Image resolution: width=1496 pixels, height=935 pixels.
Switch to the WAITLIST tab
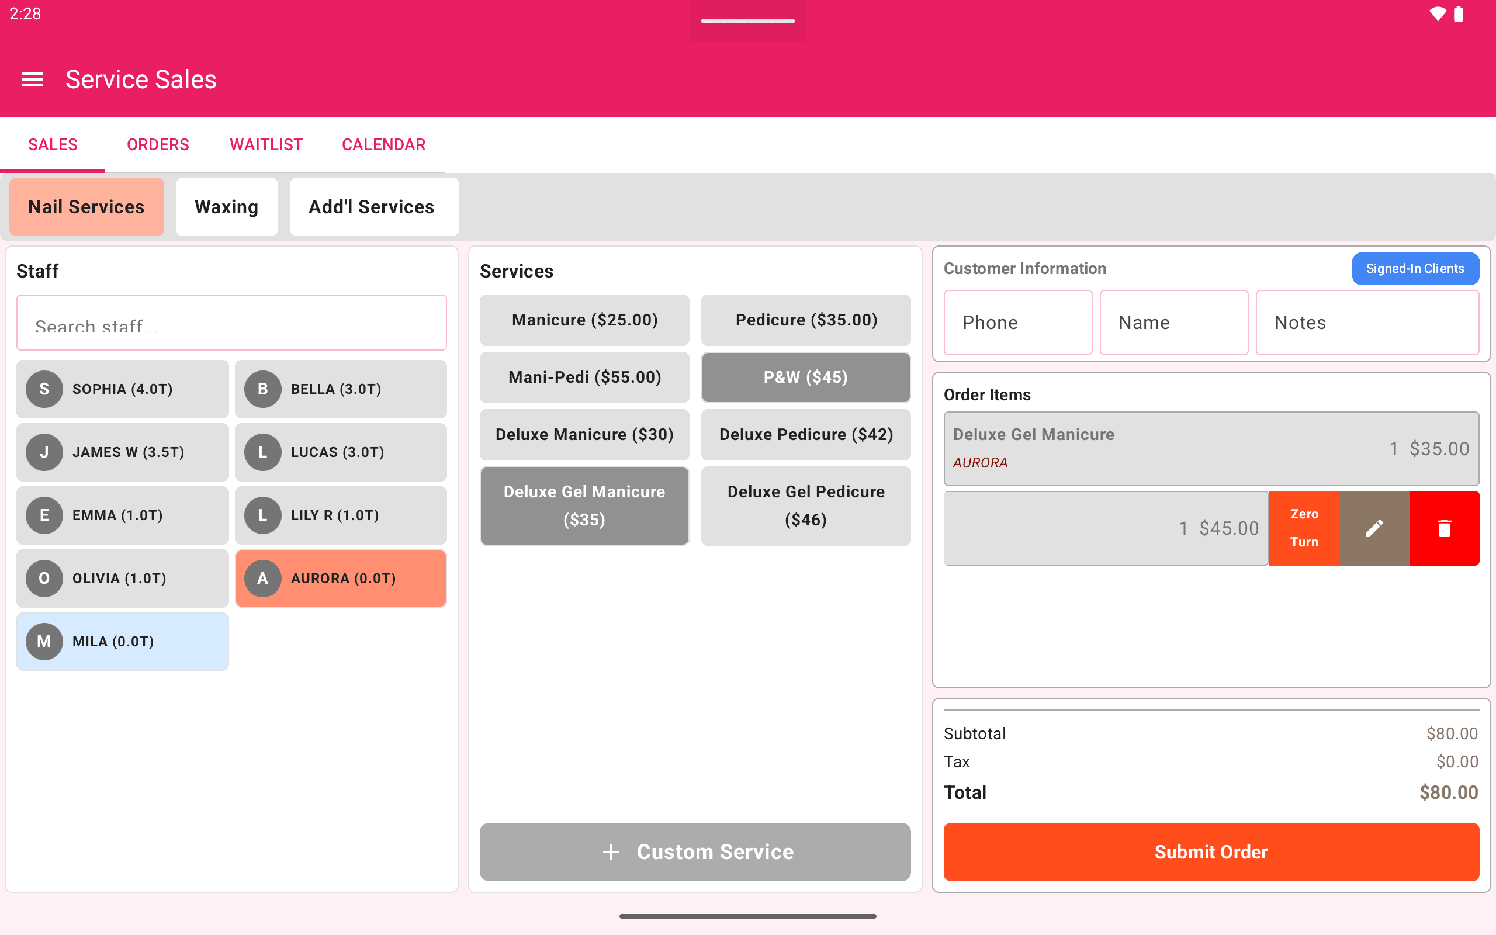pos(266,144)
